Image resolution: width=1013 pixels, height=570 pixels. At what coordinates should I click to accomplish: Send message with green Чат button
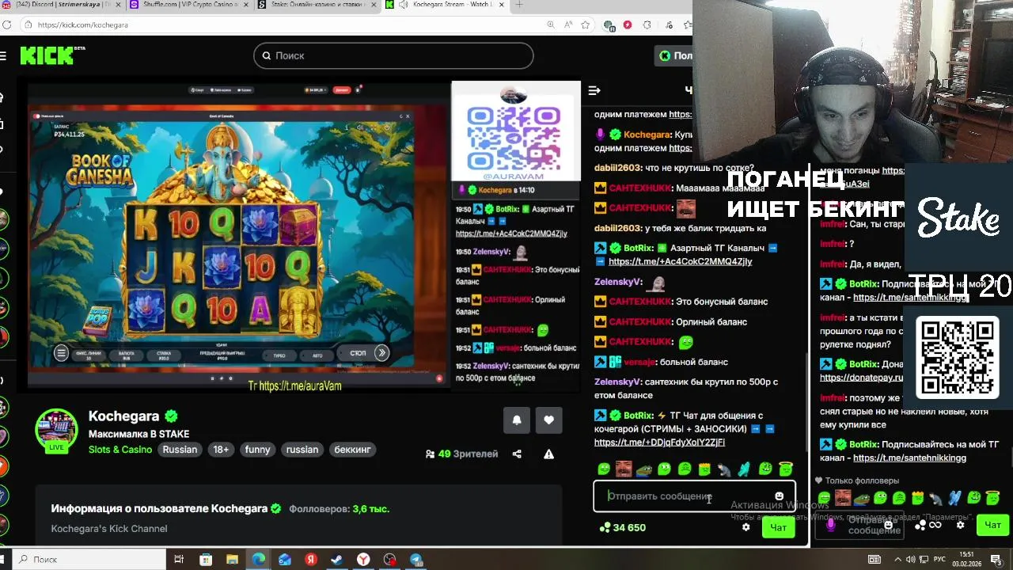coord(778,527)
